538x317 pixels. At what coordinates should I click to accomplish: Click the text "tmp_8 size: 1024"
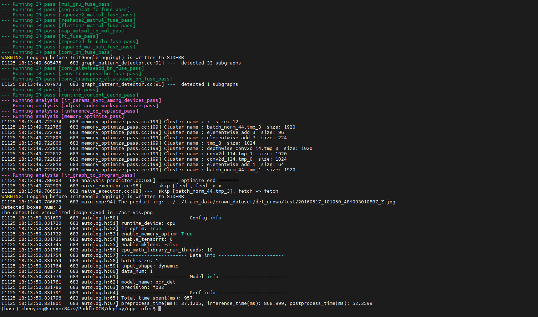(231, 143)
